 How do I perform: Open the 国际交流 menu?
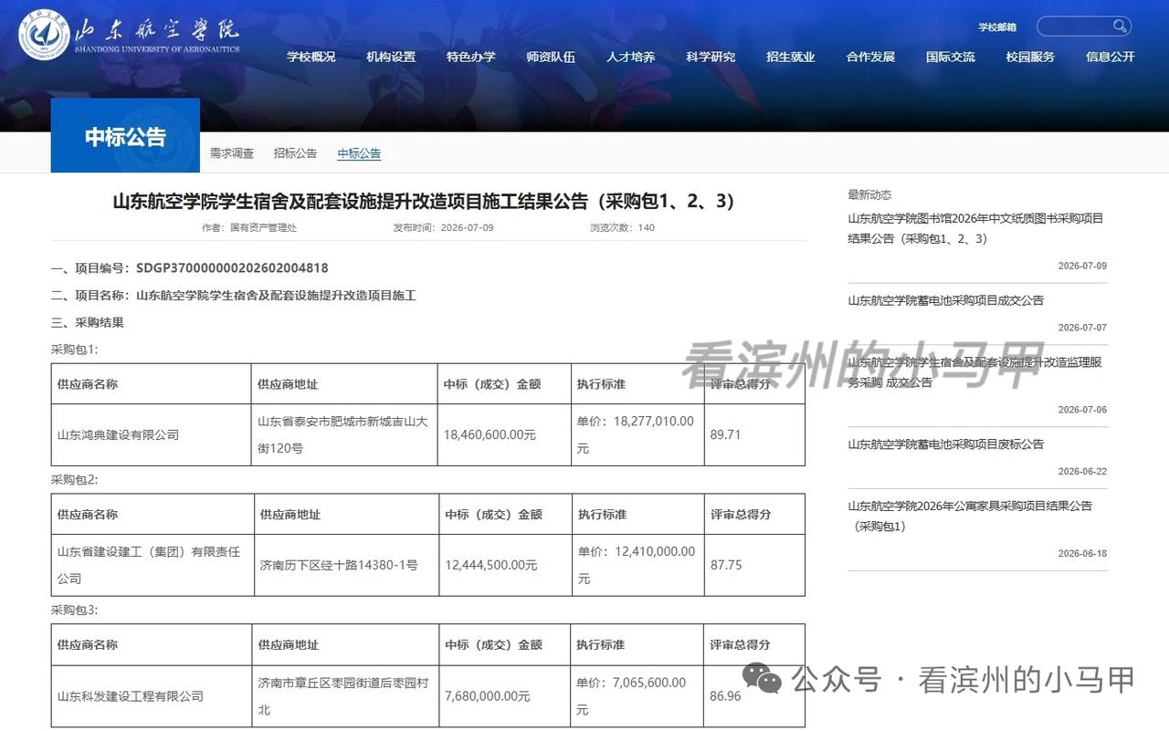click(951, 57)
